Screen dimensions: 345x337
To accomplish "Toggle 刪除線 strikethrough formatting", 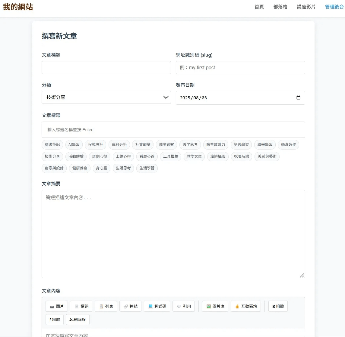I will coord(78,320).
